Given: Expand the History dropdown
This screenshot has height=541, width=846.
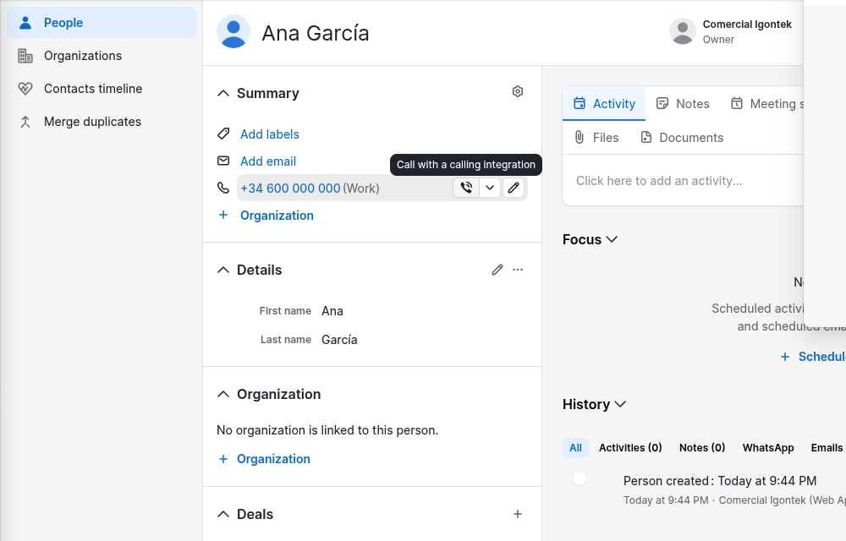Looking at the screenshot, I should tap(594, 404).
